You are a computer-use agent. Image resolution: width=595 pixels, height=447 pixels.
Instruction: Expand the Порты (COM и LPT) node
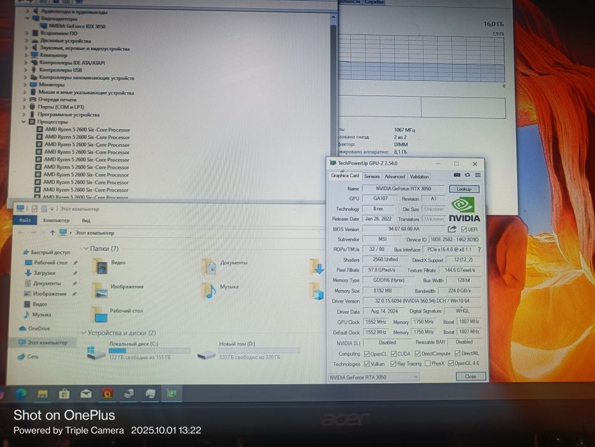[x=25, y=107]
